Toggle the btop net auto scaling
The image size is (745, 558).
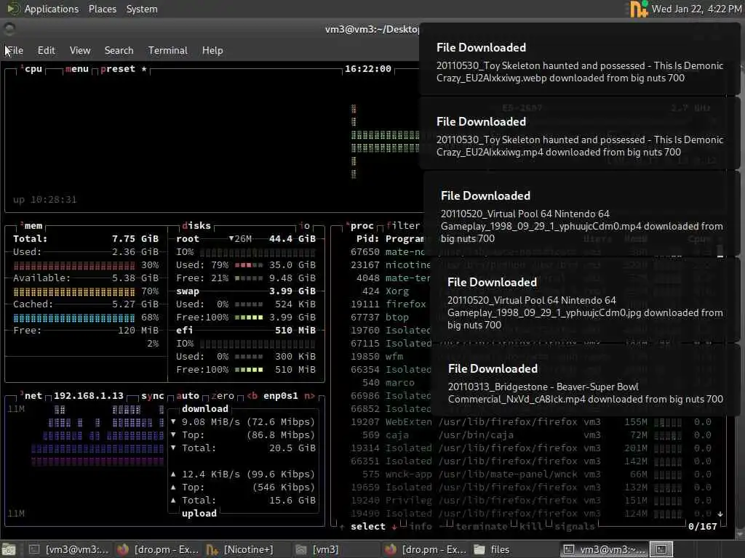tap(188, 396)
